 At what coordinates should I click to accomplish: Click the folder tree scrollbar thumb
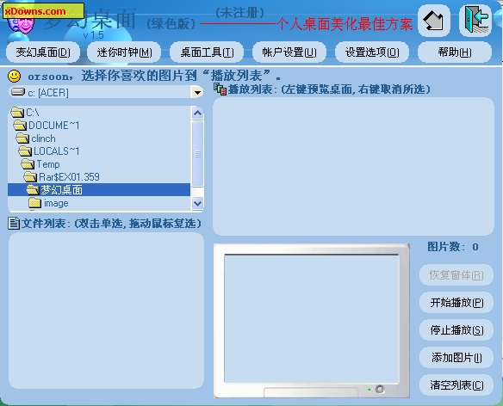click(197, 153)
